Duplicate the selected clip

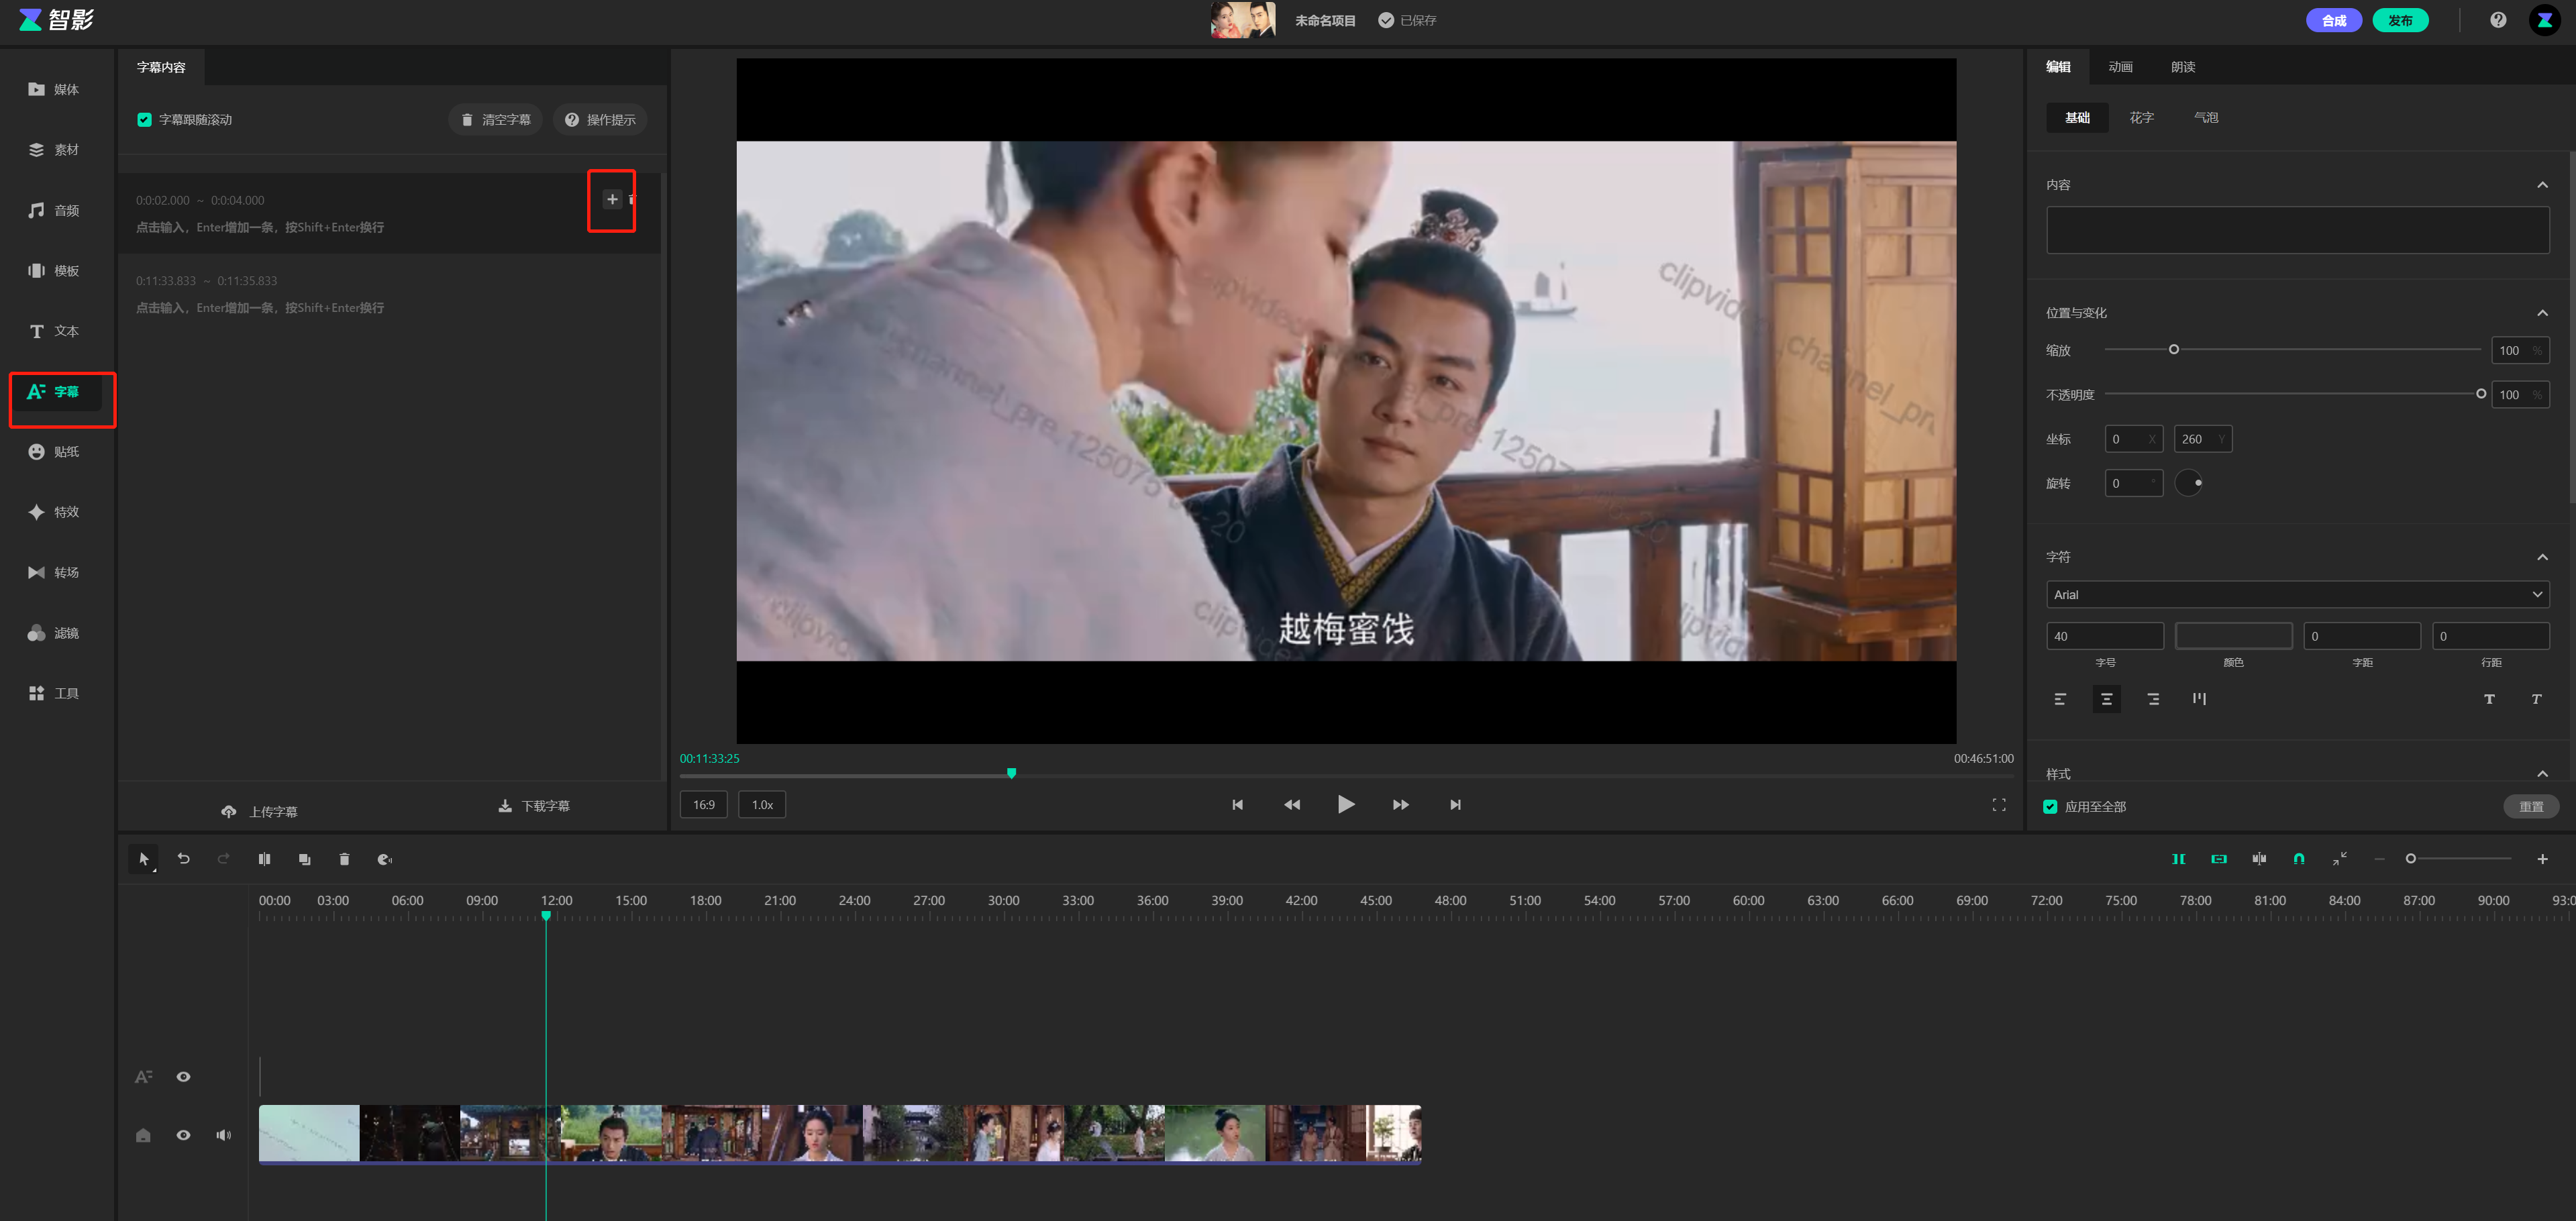click(x=304, y=859)
